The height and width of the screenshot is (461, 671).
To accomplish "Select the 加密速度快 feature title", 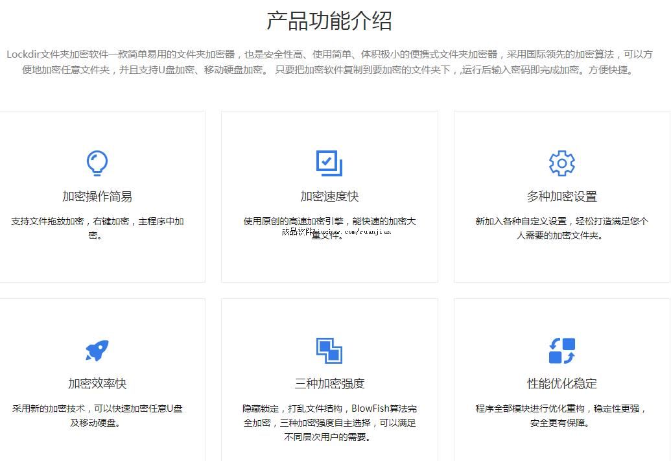I will click(329, 196).
